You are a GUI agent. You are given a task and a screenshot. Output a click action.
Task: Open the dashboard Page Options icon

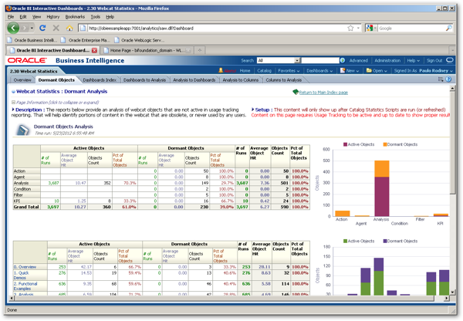(441, 79)
